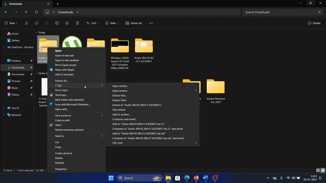Screen dimensions: 326x183
Task: Click the PC icon in address bar
Action: click(47, 12)
